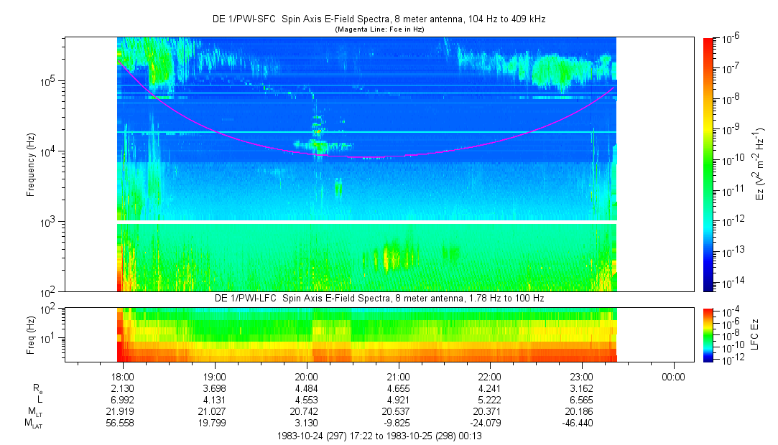
Task: Click the red top of Ez colorbar
Action: pyautogui.click(x=708, y=42)
